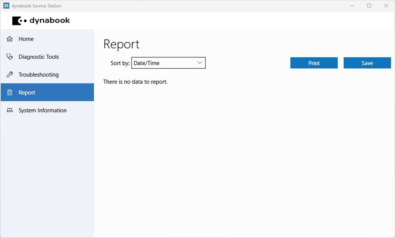Click the Save button
Image resolution: width=395 pixels, height=238 pixels.
[367, 63]
